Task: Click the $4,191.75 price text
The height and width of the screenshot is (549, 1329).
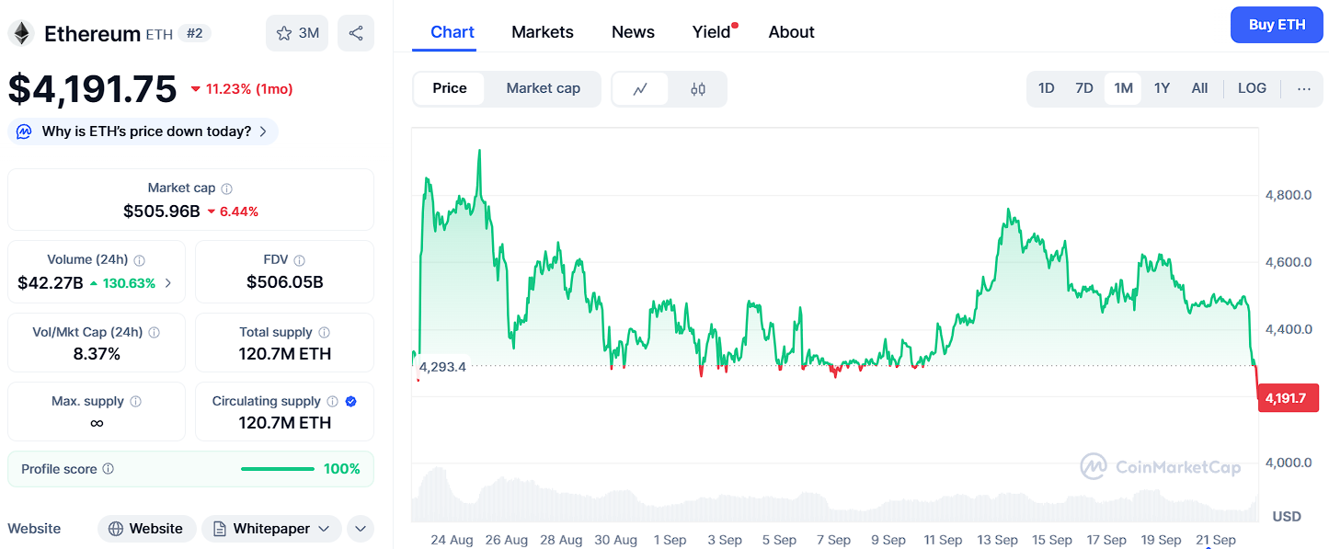Action: (92, 89)
